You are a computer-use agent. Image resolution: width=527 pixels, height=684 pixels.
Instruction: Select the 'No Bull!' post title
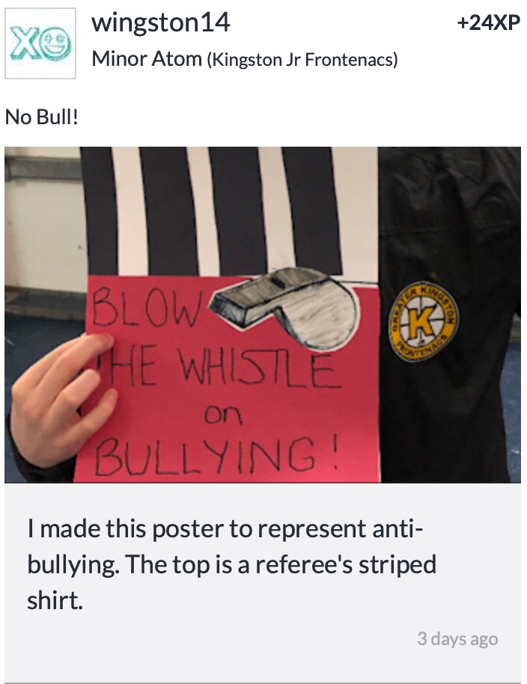point(42,117)
